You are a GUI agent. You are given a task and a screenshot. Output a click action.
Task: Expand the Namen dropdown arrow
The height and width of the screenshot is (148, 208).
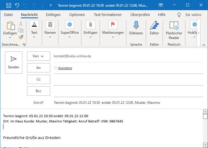point(50,37)
